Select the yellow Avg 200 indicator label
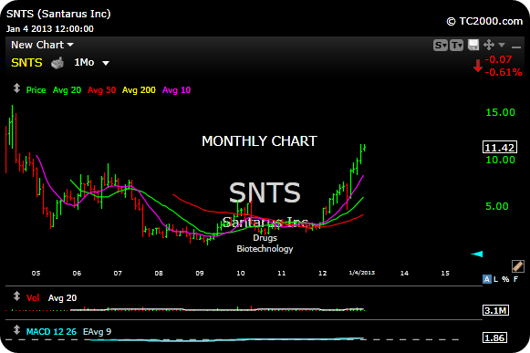530x353 pixels. point(139,90)
